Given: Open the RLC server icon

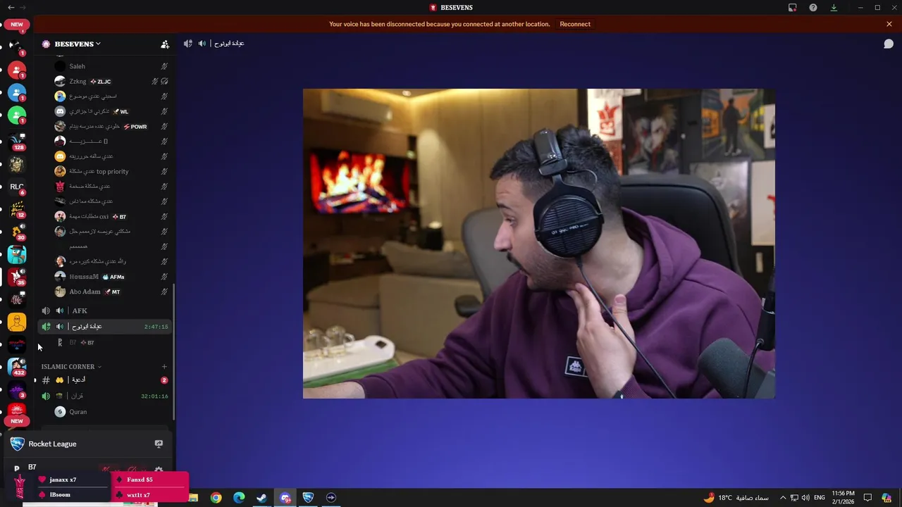Looking at the screenshot, I should click(17, 187).
